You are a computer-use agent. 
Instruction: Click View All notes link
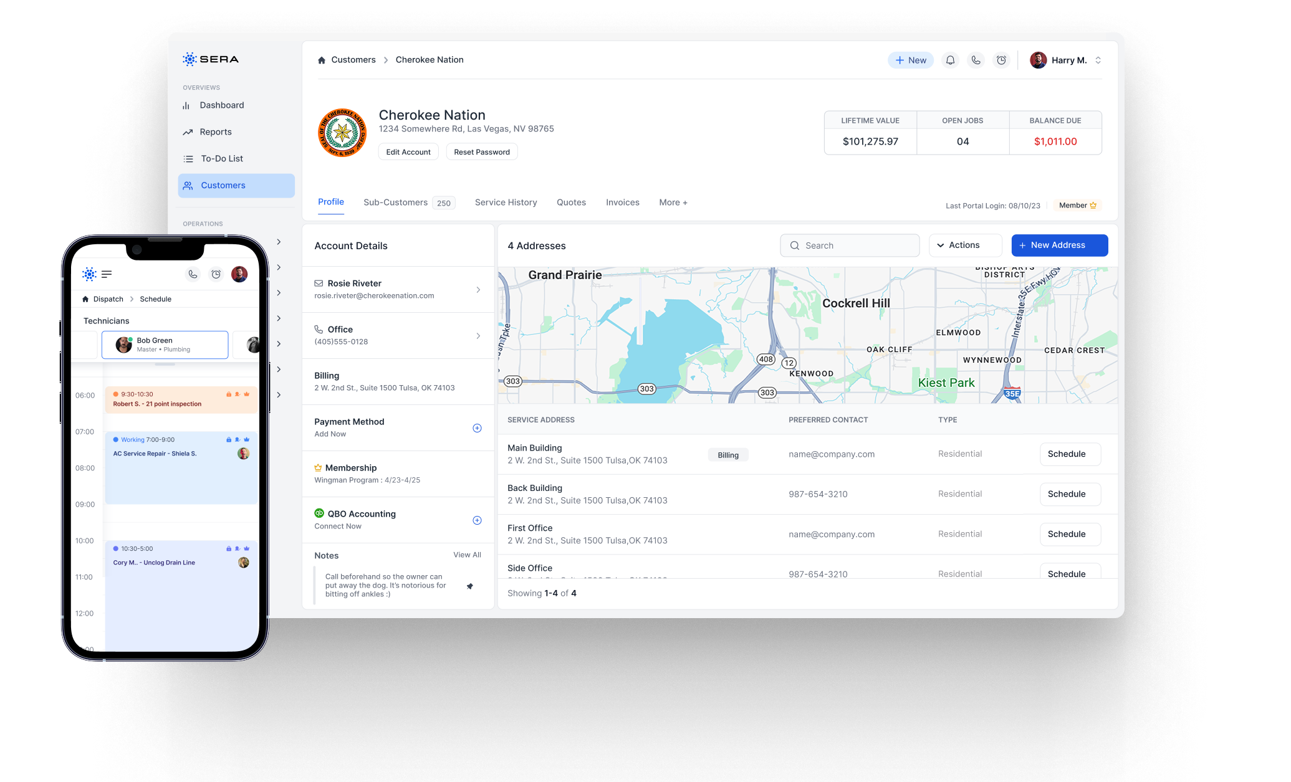point(467,555)
